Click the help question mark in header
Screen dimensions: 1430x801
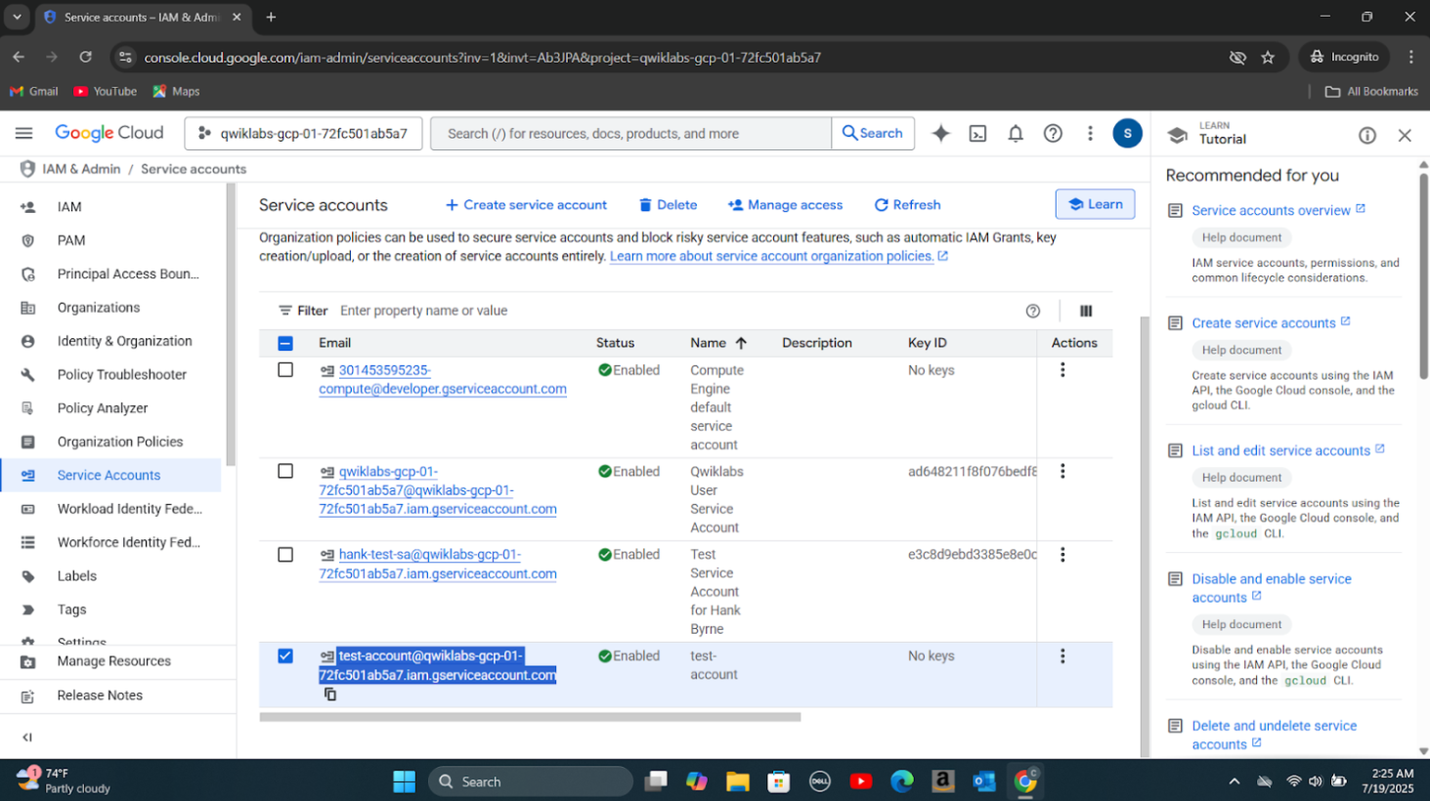point(1053,134)
